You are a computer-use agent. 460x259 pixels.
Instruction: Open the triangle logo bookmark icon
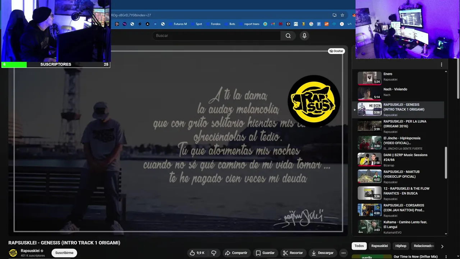pos(147,24)
